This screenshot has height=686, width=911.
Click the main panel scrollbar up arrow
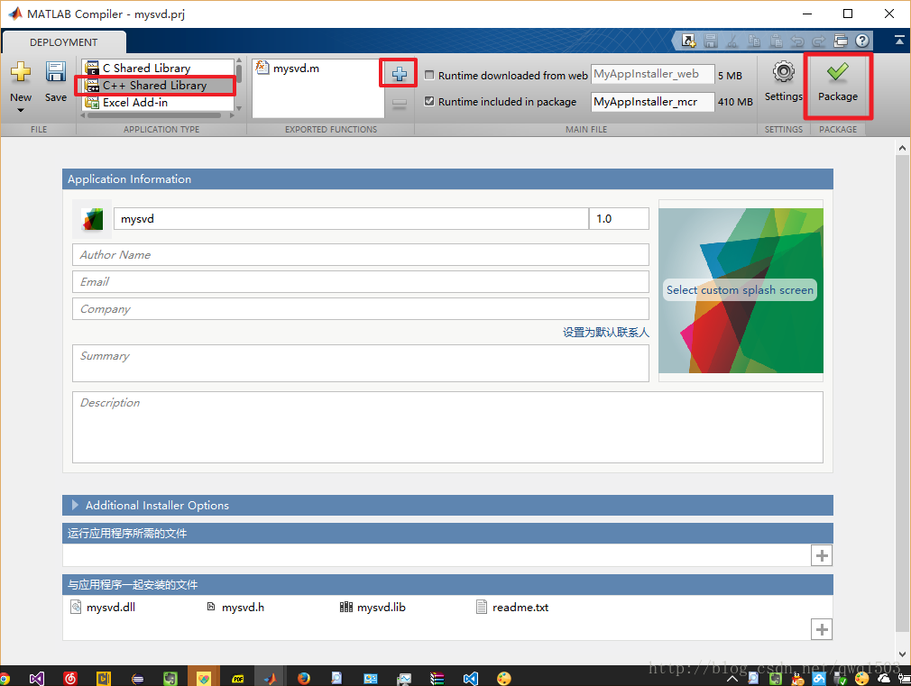(x=902, y=148)
